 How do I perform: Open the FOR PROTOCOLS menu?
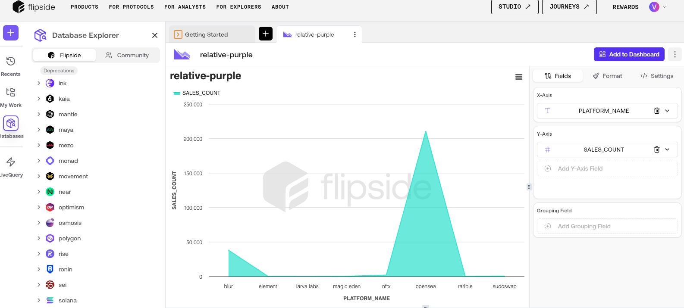point(132,7)
